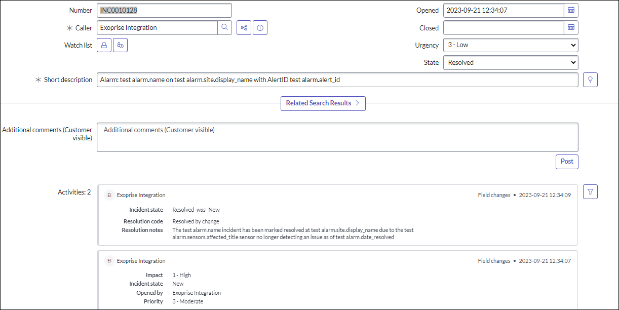Image resolution: width=619 pixels, height=310 pixels.
Task: Toggle the Related Search Results section
Action: (x=323, y=103)
